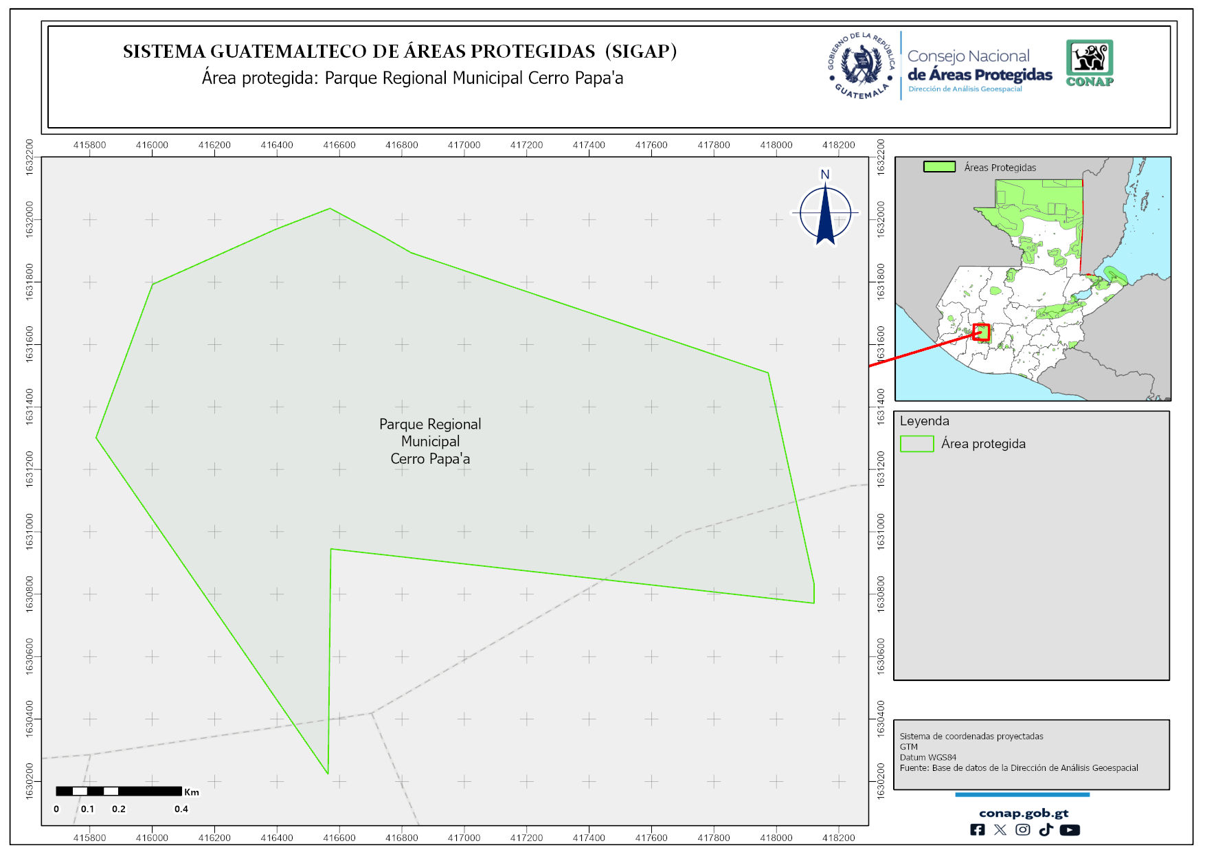
Task: Open the conap.gob.gt website link
Action: 1023,813
